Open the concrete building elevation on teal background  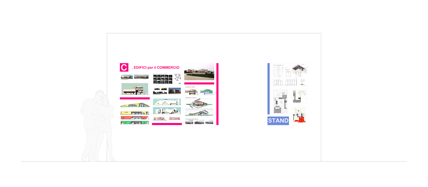[x=135, y=89]
